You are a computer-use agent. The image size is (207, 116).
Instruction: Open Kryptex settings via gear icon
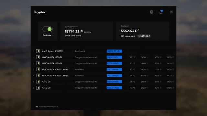point(152,12)
